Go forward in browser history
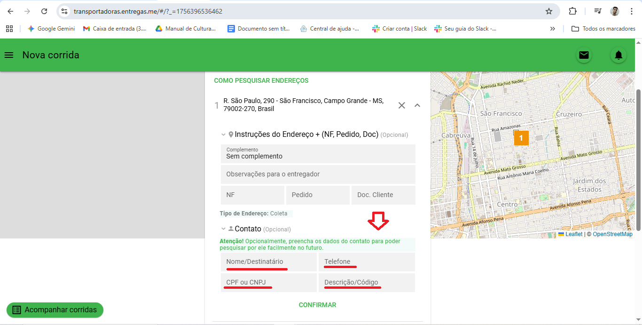Image resolution: width=642 pixels, height=325 pixels. click(x=27, y=11)
